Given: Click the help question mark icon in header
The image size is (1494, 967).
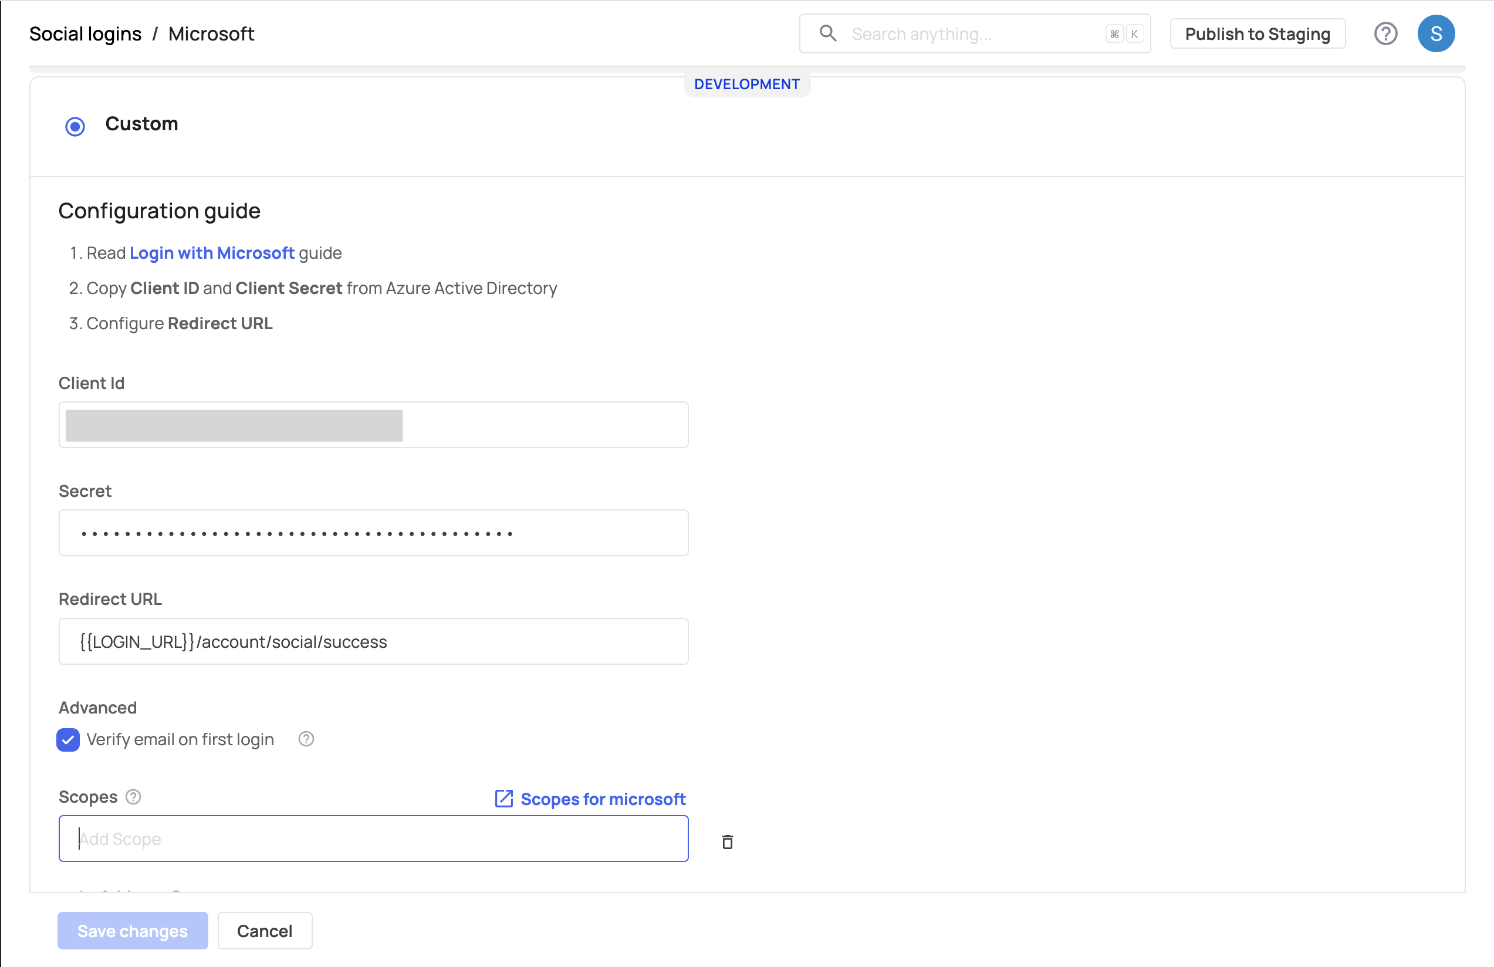Looking at the screenshot, I should point(1385,34).
